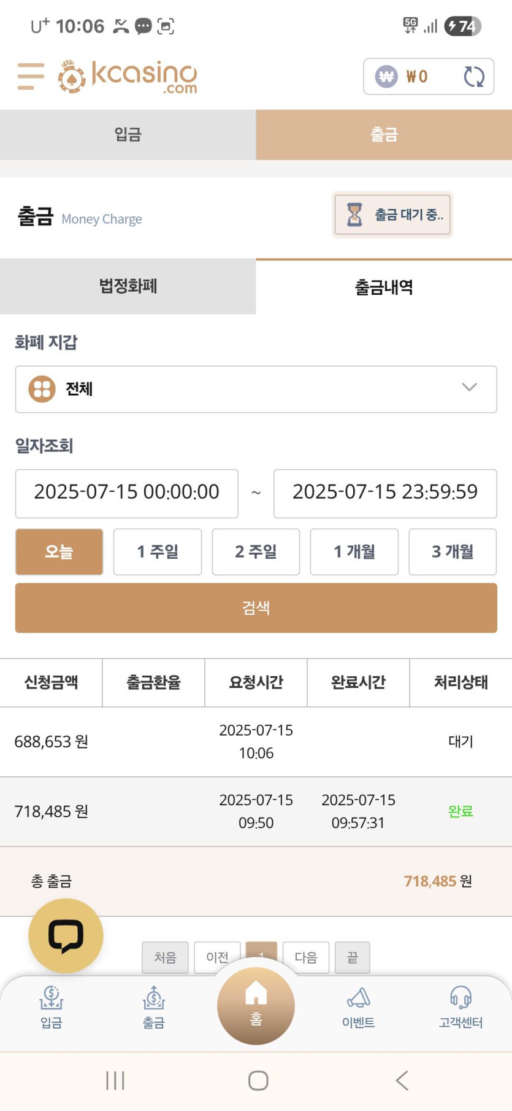Viewport: 512px width, 1111px height.
Task: Select the 3 개월 date range
Action: (453, 552)
